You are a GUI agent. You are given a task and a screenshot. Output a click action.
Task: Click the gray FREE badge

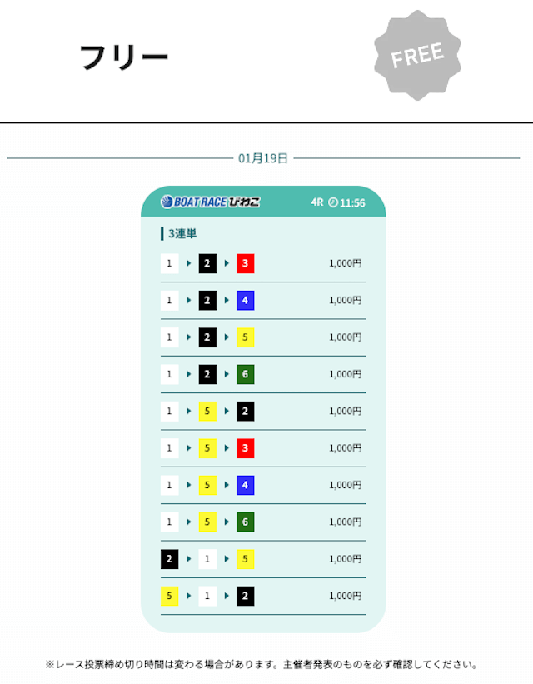416,55
